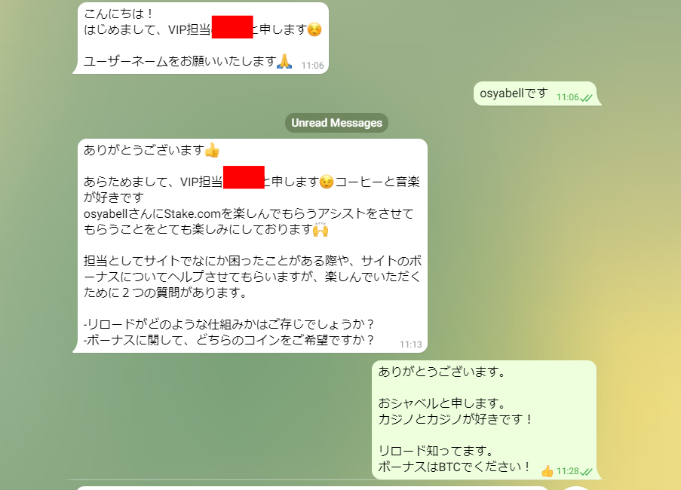Click the thumbs-up reaction on the 11:28 message
This screenshot has width=681, height=490.
click(548, 471)
